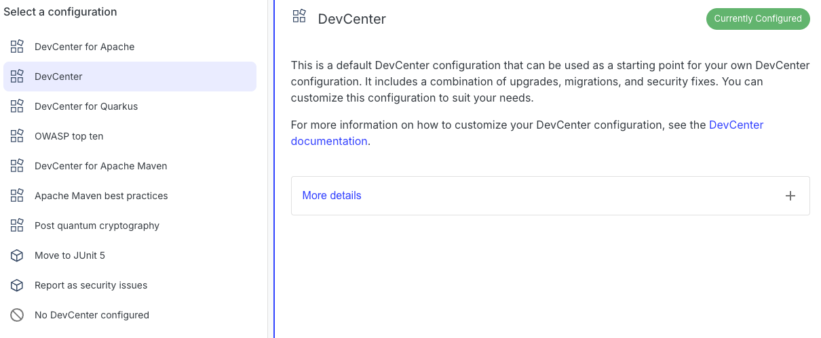This screenshot has height=338, width=821.
Task: Click the icon beside selected DevCenter entry
Action: [x=17, y=77]
